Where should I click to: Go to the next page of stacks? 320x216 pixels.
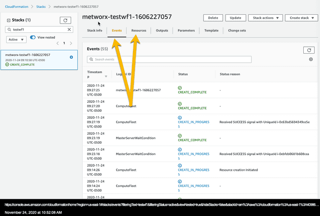tap(71, 43)
